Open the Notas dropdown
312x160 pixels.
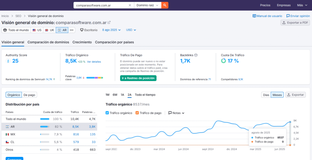click(176, 113)
